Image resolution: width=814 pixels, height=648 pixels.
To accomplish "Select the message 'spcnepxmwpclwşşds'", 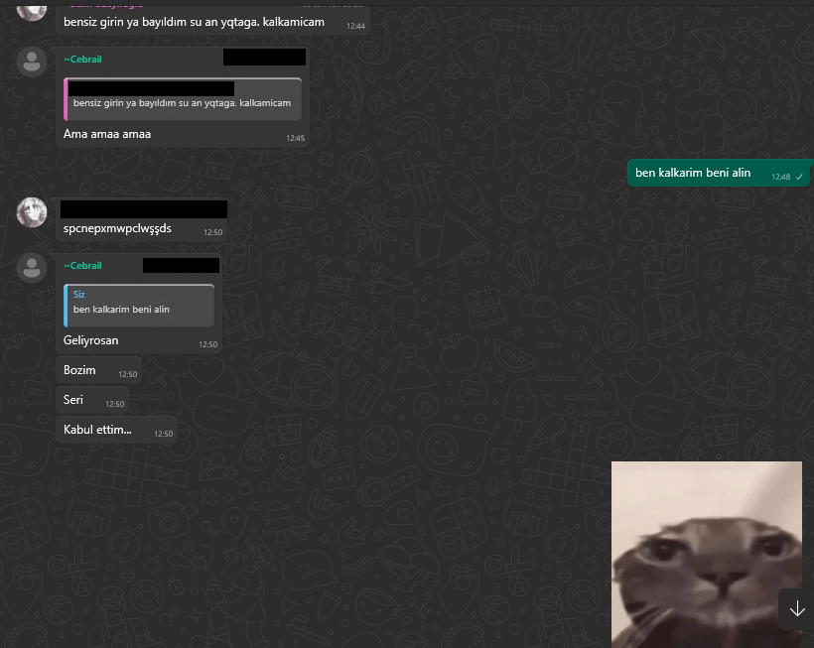I will point(142,220).
